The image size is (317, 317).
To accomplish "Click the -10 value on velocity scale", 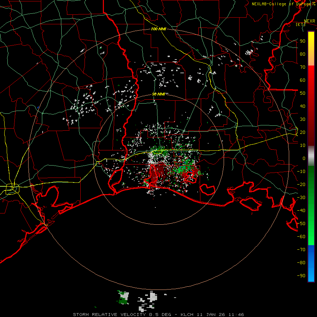I will [x=301, y=172].
